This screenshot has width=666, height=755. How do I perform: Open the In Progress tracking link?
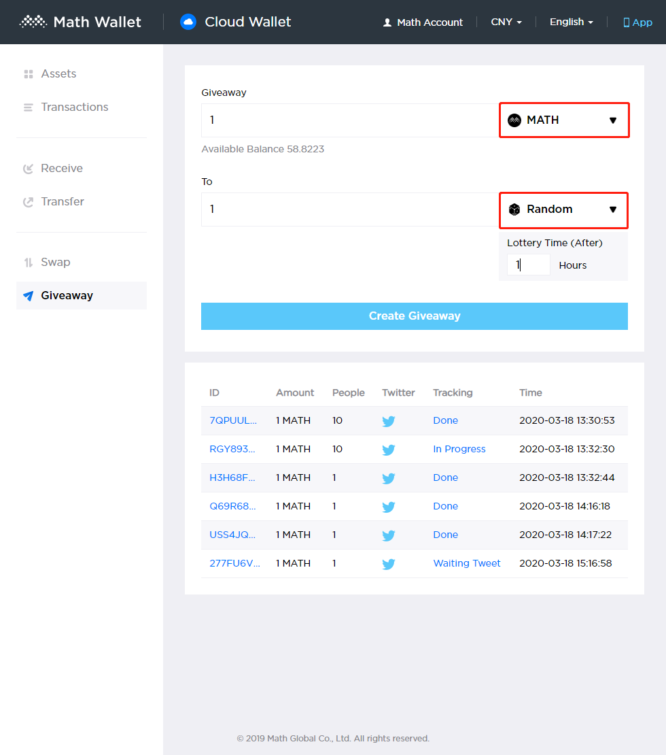click(459, 450)
